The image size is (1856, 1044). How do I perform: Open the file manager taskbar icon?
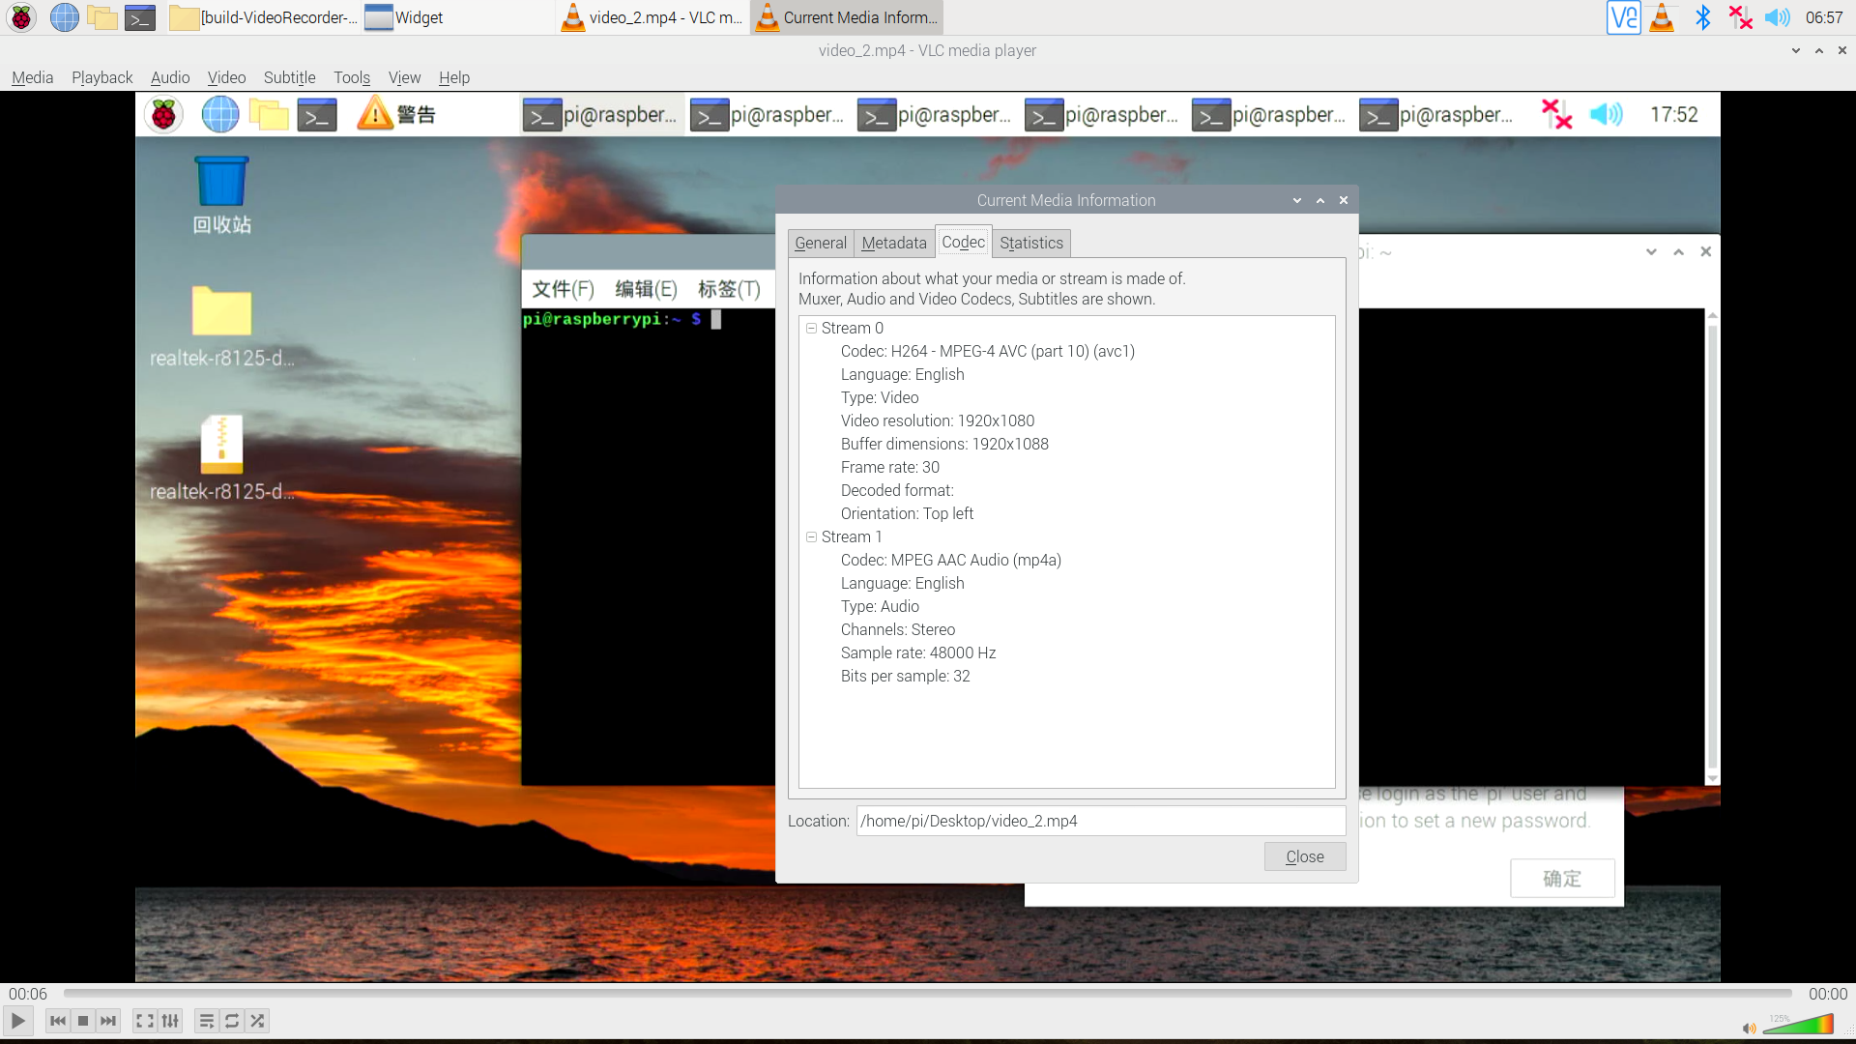click(101, 17)
